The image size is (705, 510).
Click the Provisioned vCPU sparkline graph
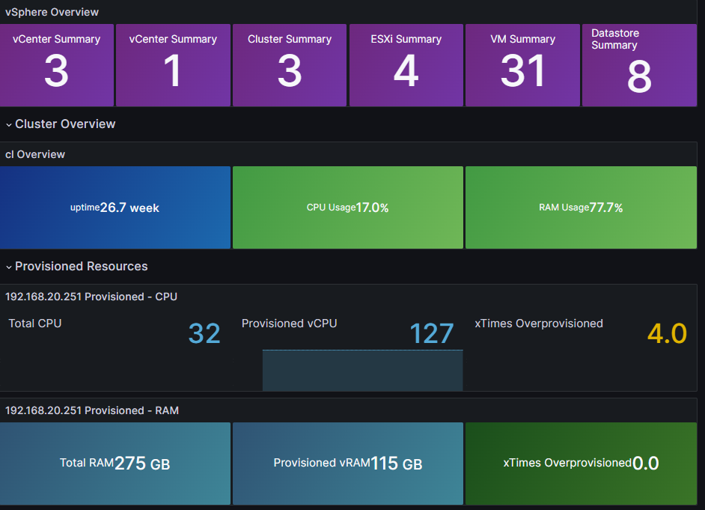click(x=362, y=370)
